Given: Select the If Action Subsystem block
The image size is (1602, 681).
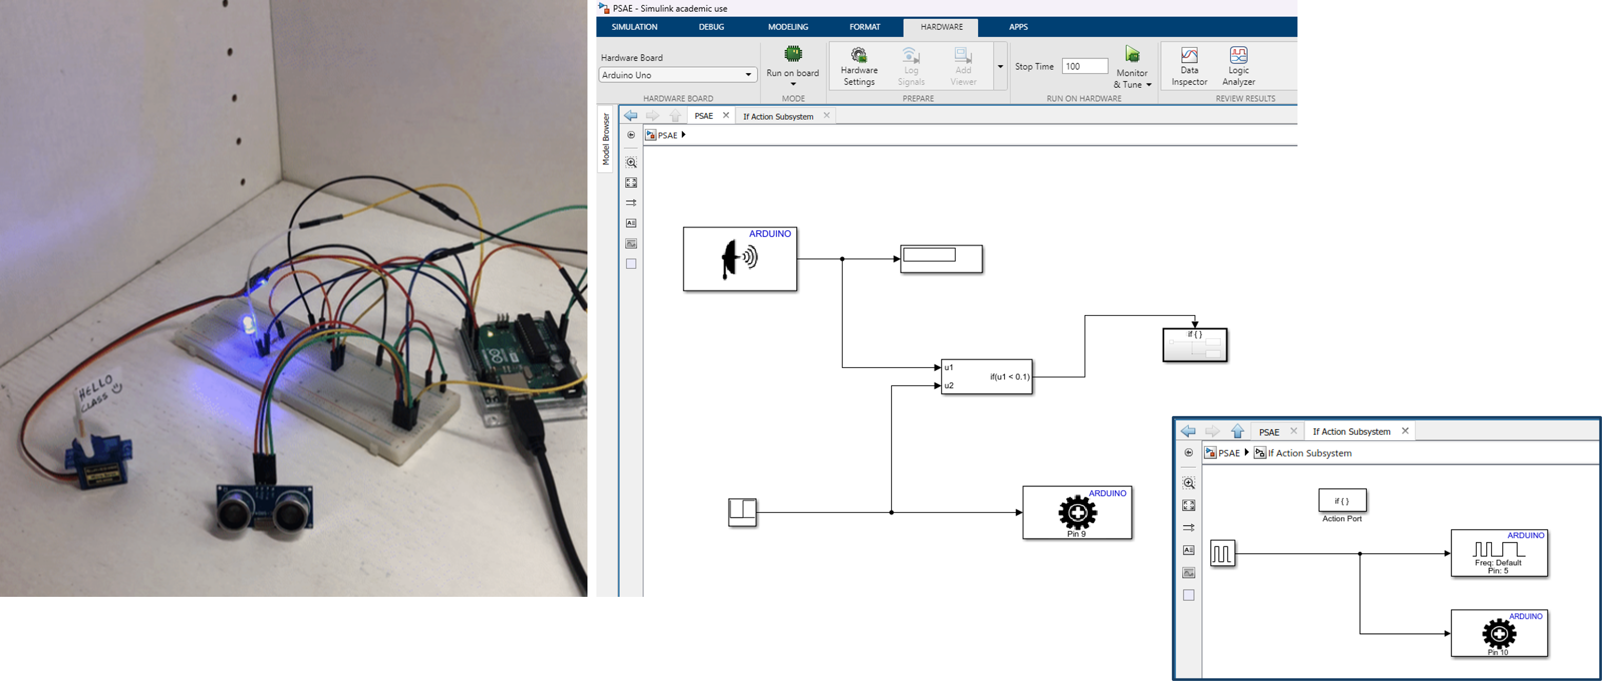Looking at the screenshot, I should (1194, 344).
